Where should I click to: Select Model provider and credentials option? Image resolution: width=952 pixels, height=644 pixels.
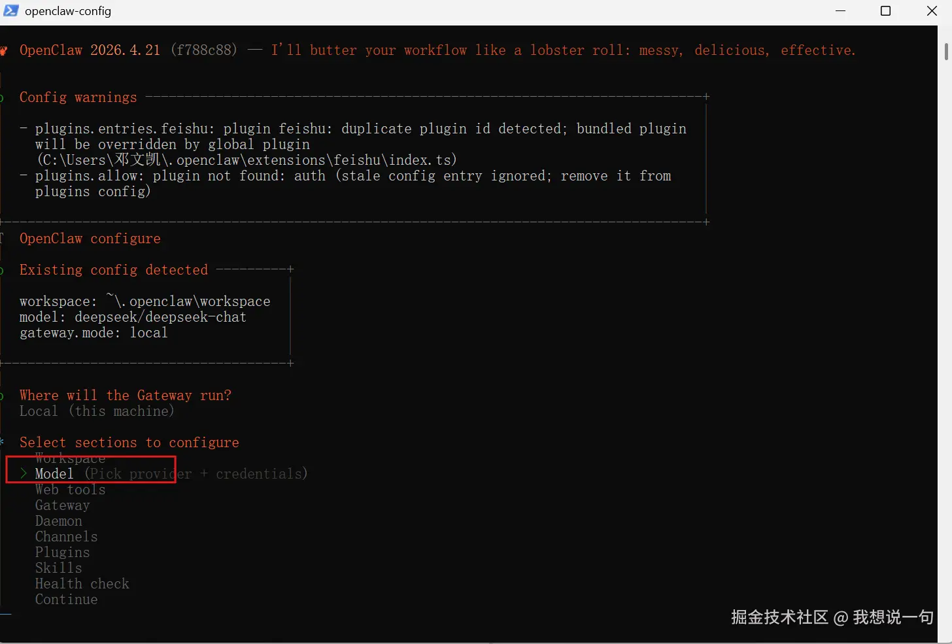(54, 473)
